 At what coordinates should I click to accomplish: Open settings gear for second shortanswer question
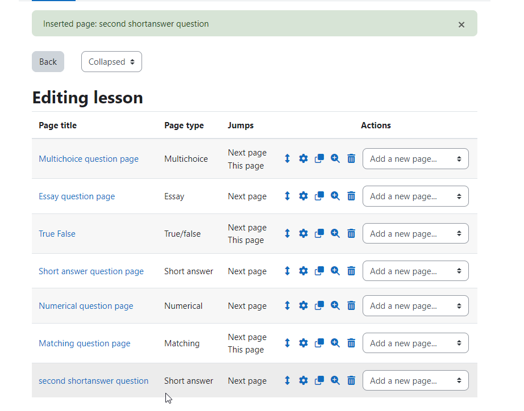point(303,380)
